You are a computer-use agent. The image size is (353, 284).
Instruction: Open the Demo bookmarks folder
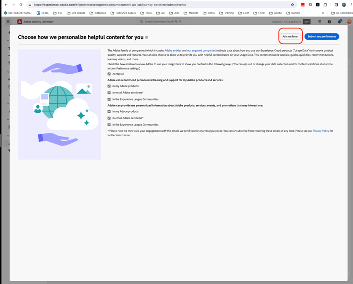209,13
